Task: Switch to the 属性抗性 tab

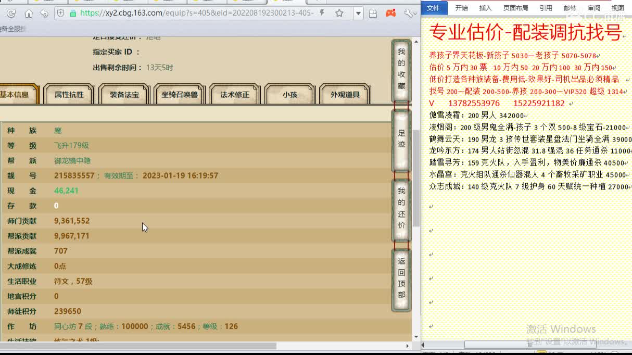Action: (x=69, y=95)
